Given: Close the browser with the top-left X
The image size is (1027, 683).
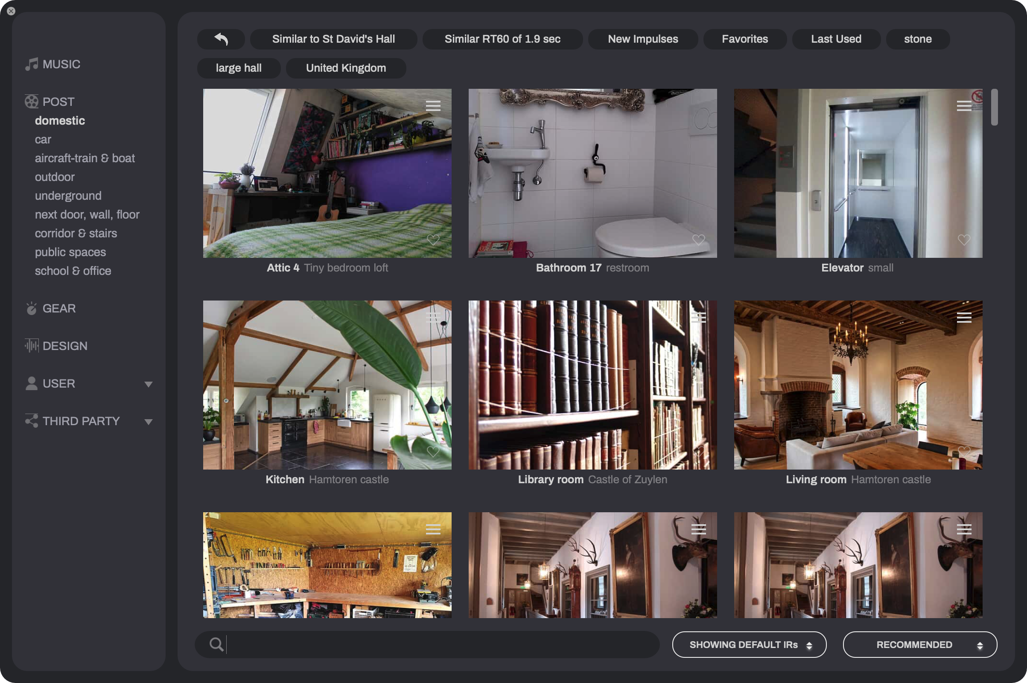Looking at the screenshot, I should point(12,12).
